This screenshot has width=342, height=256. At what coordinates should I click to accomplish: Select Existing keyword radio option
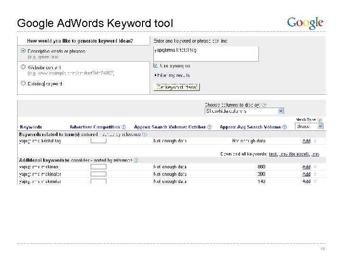[x=23, y=83]
